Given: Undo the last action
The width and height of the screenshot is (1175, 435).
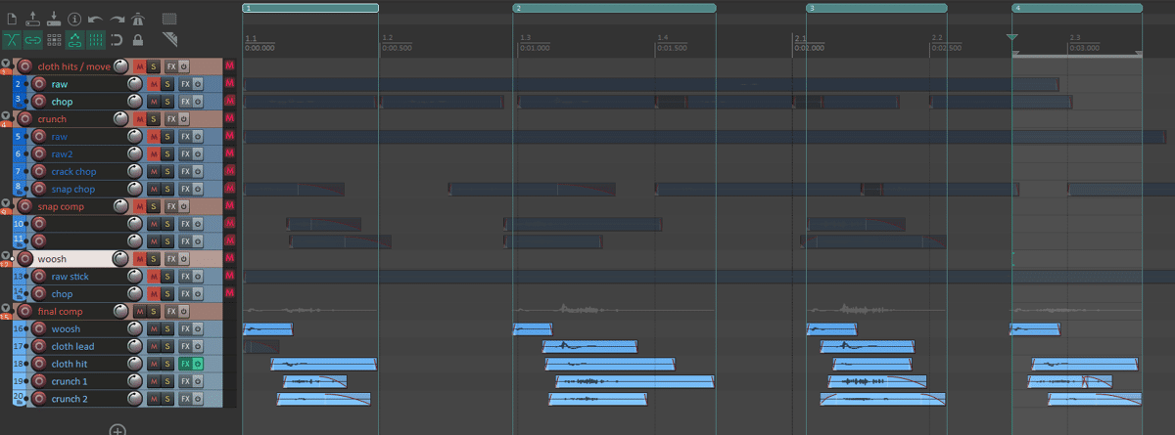Looking at the screenshot, I should (x=95, y=19).
